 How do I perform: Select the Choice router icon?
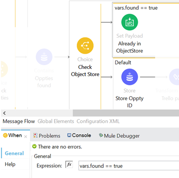click(x=85, y=46)
